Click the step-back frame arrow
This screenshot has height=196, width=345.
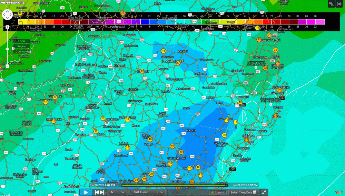(x=97, y=192)
